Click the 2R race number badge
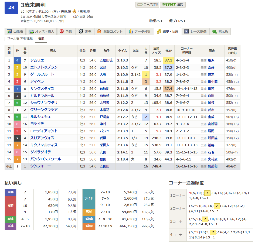The width and height of the screenshot is (255, 243). click(11, 8)
